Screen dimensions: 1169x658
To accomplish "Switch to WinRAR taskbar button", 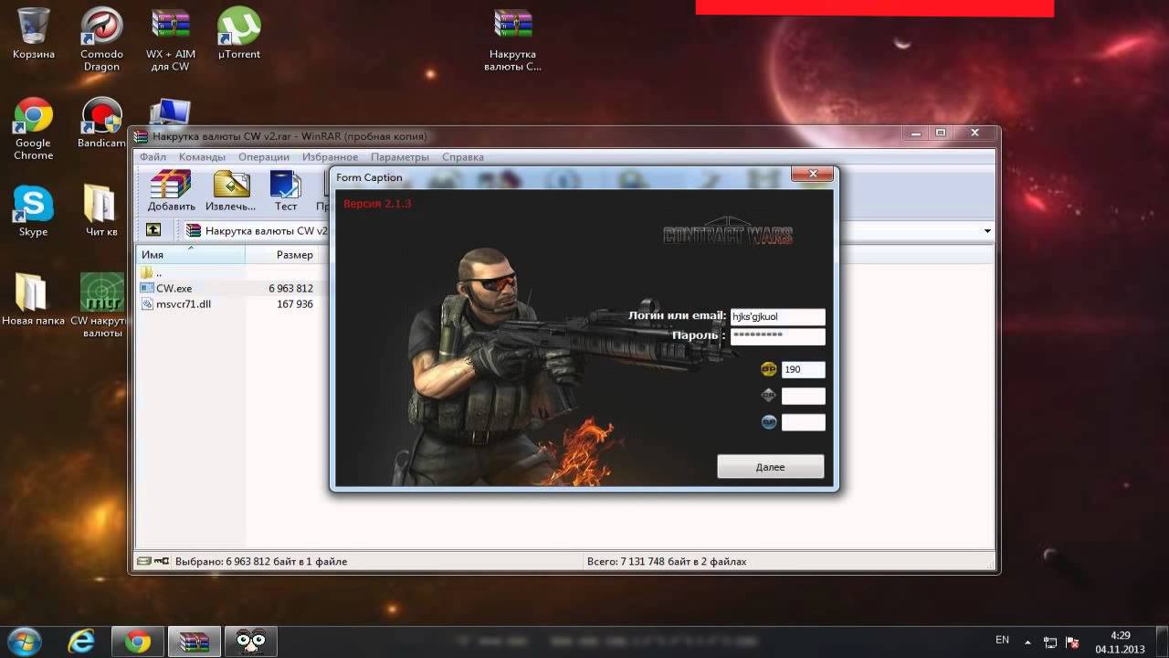I will click(x=195, y=642).
